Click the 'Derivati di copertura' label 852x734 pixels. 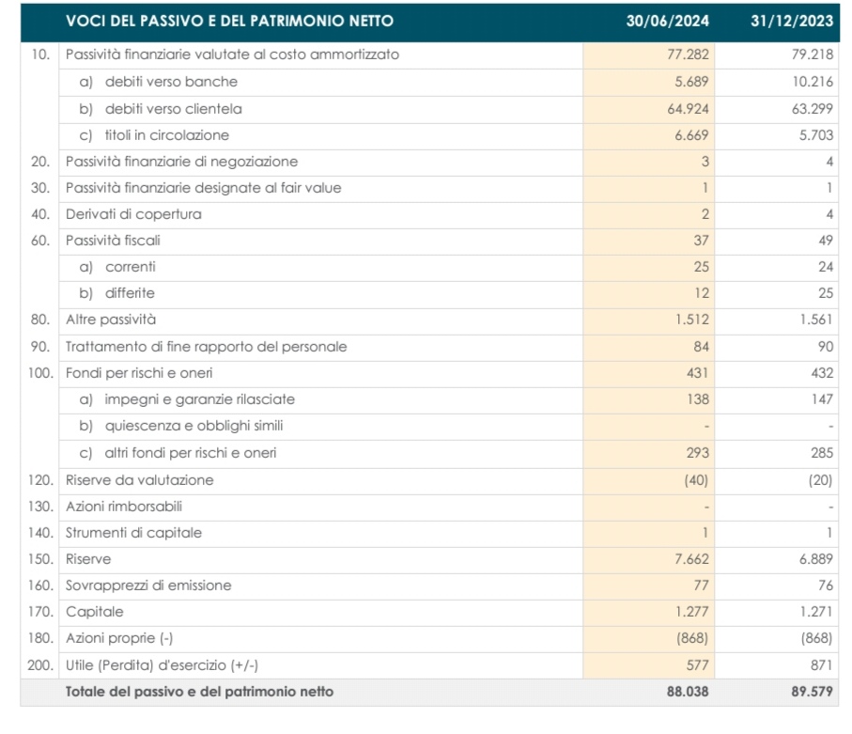point(133,214)
